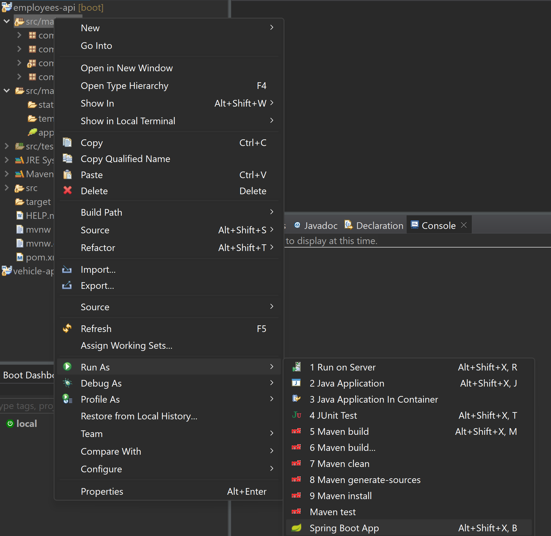This screenshot has width=551, height=536.
Task: Open the New submenu arrow
Action: [x=272, y=28]
